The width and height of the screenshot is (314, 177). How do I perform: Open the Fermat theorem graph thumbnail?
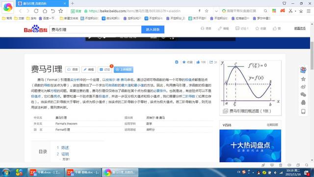coord(250,84)
